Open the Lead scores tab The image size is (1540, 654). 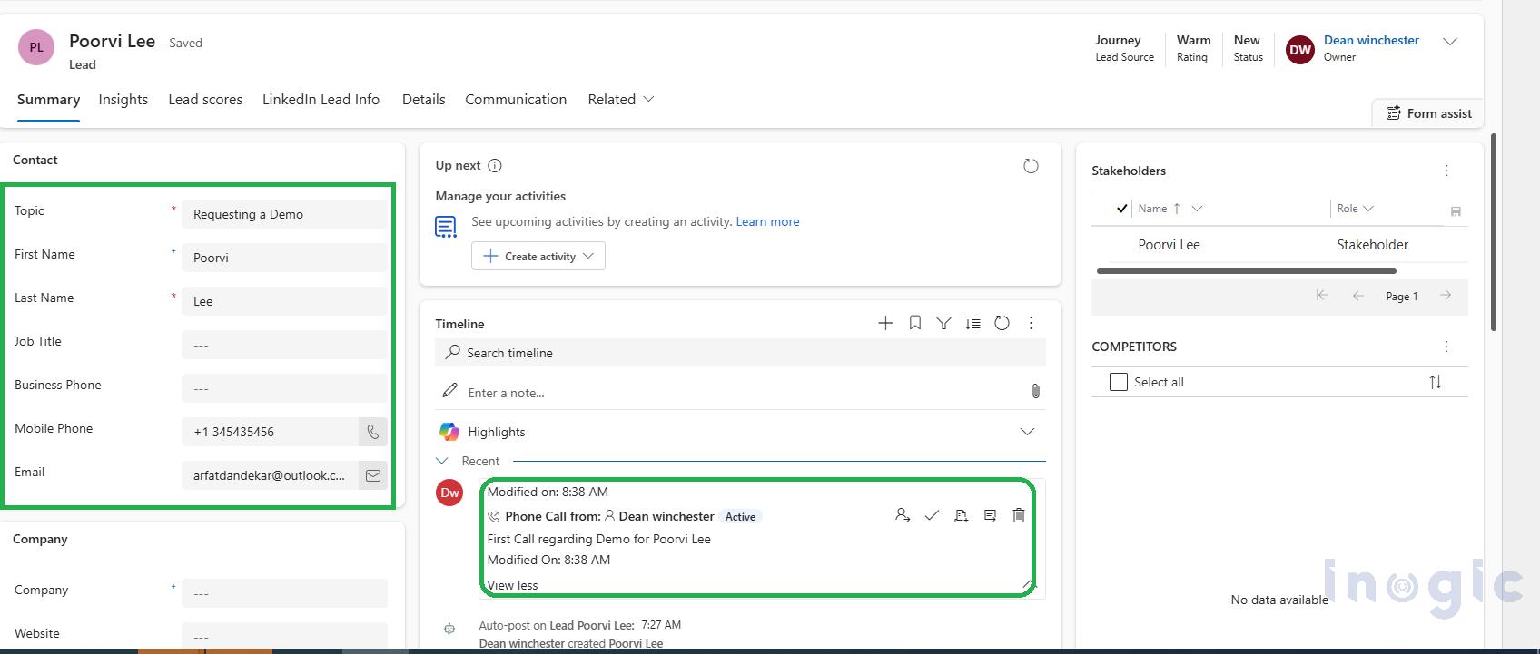[x=205, y=100]
